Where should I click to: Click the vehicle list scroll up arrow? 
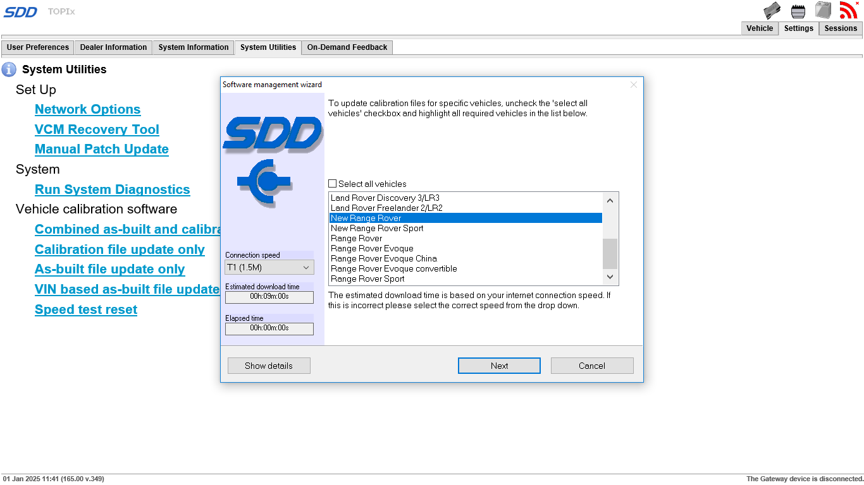click(x=610, y=200)
